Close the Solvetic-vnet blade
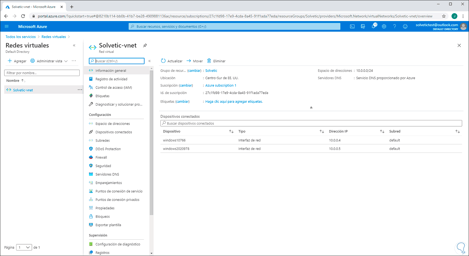Screen dimensions: 469x256 click(x=459, y=45)
